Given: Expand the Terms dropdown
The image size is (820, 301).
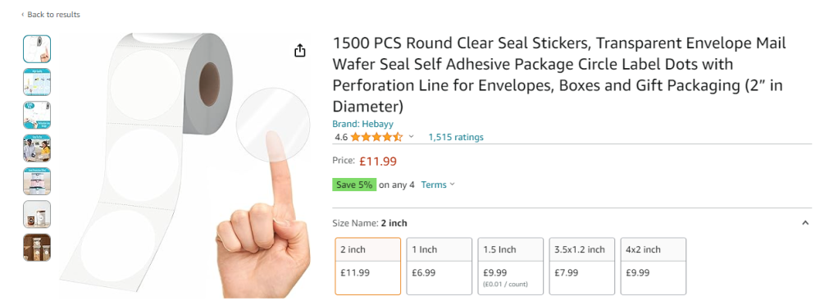Looking at the screenshot, I should 438,185.
